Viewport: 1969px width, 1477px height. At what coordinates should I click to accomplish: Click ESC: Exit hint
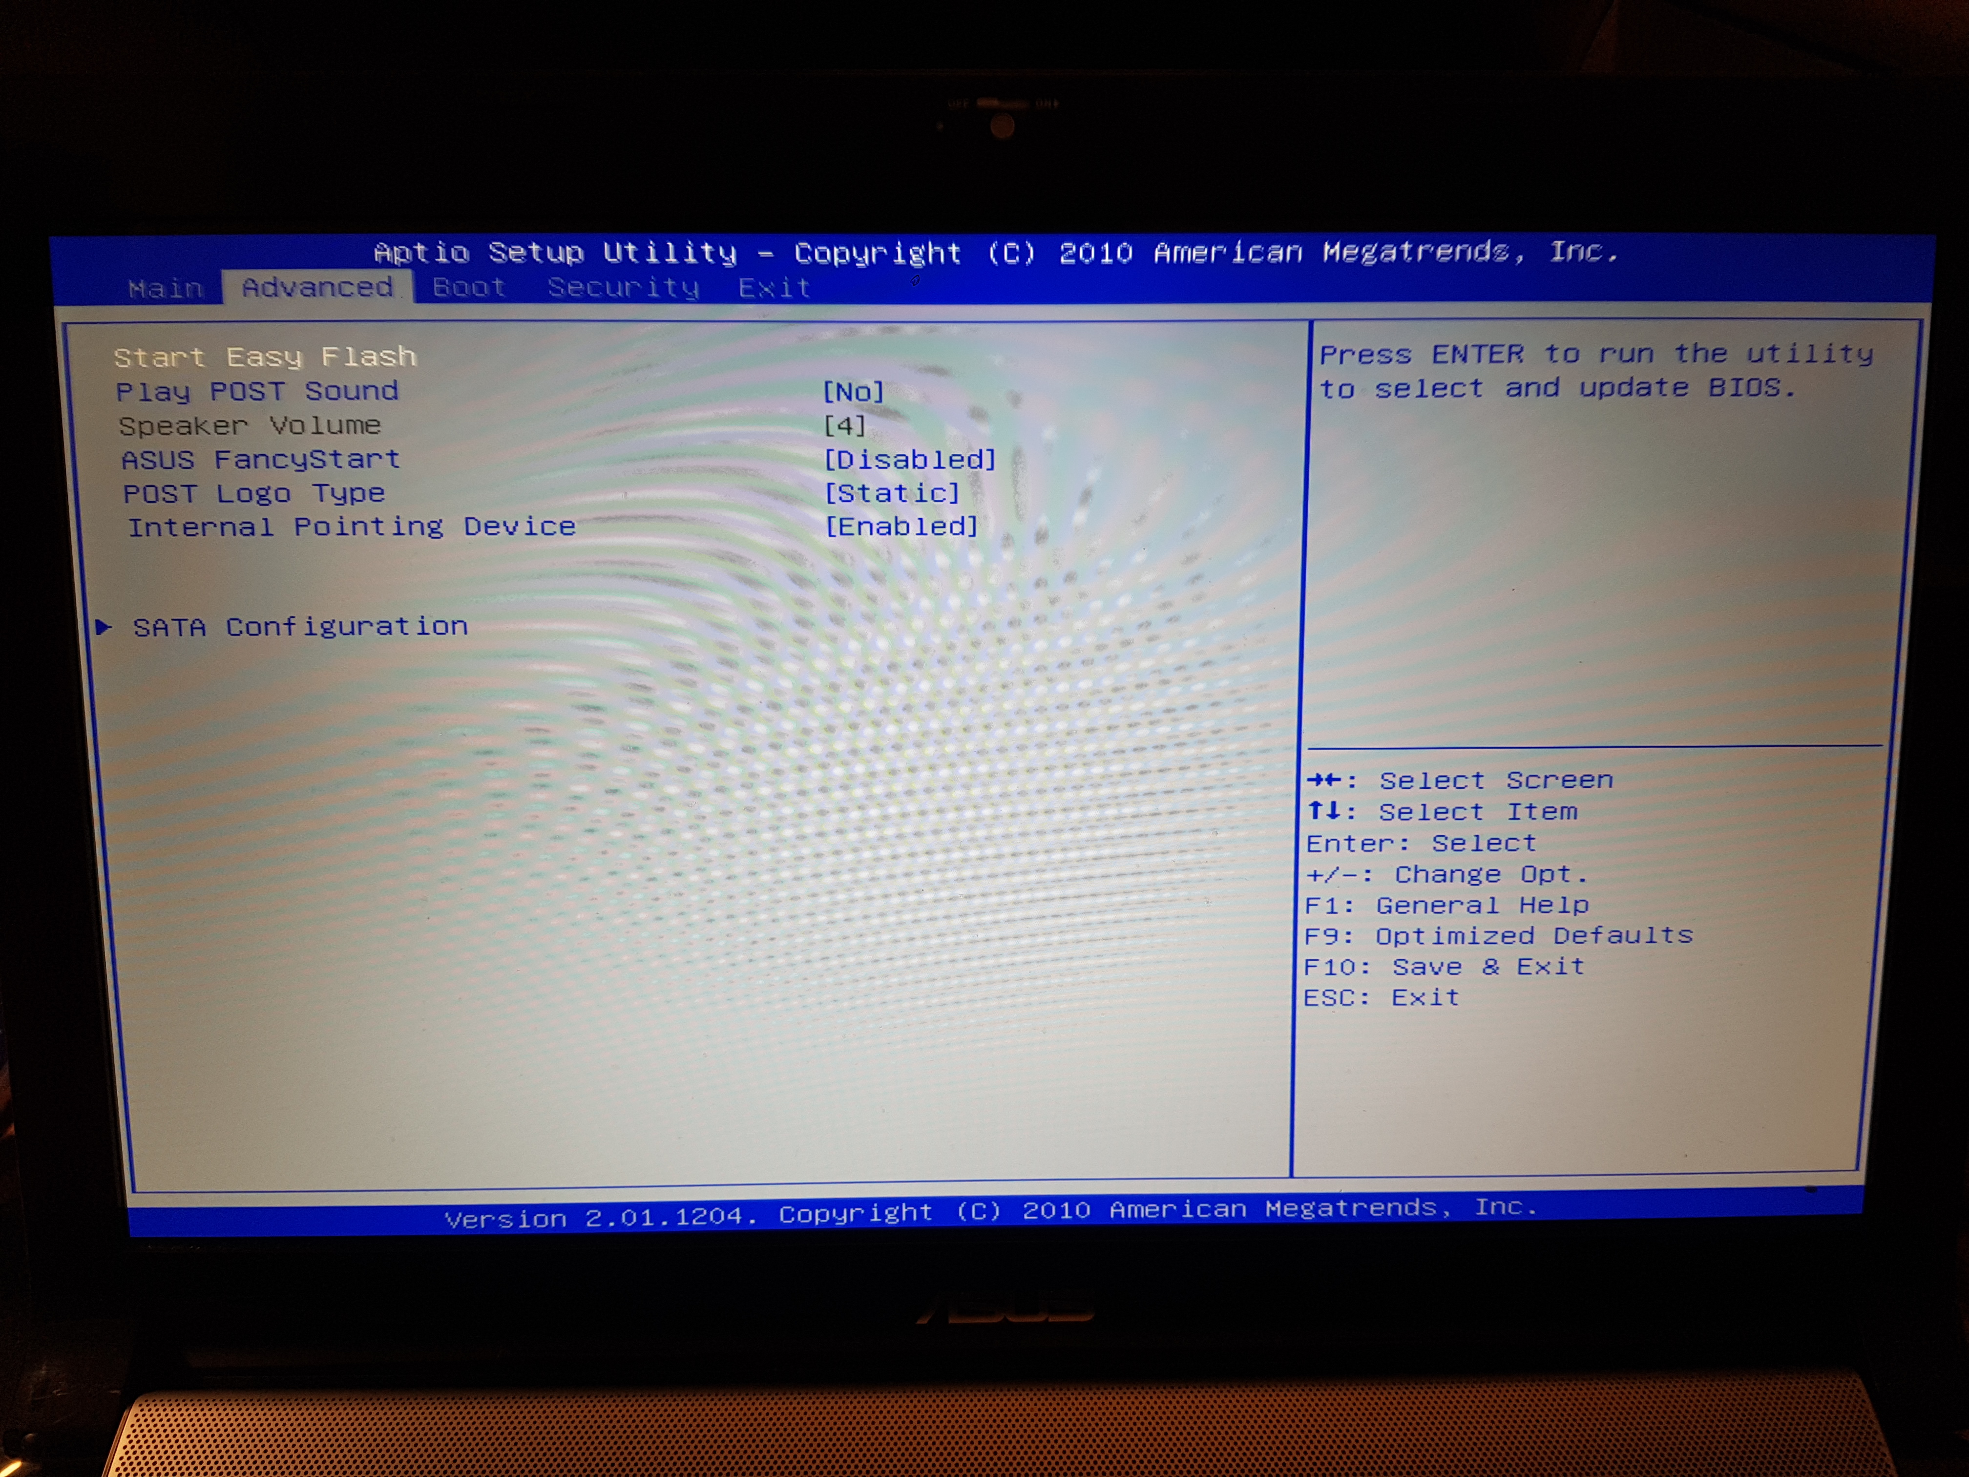1382,997
